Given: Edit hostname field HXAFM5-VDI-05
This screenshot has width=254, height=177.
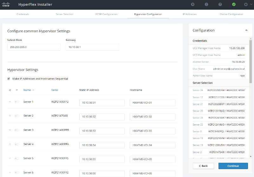Looking at the screenshot, I should tap(153, 159).
